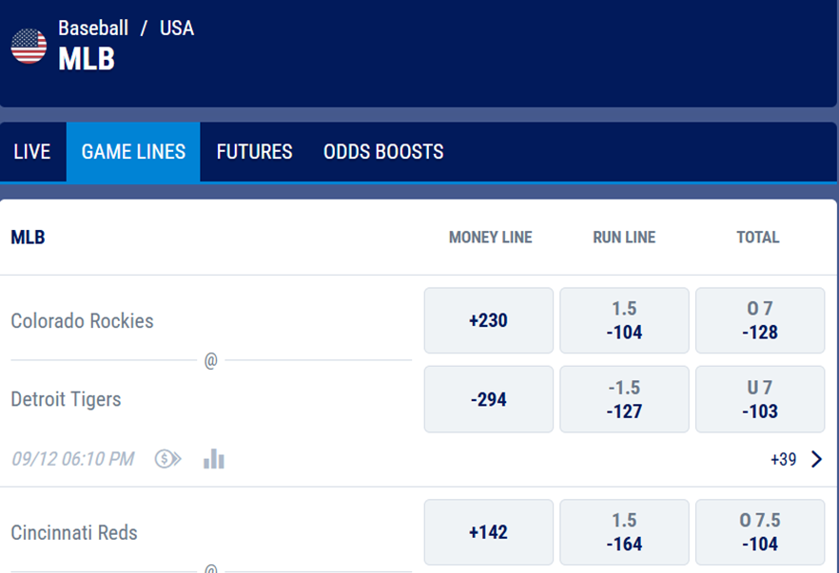839x573 pixels.
Task: Click the cash-out dollar icon under Detroit Tigers
Action: (167, 460)
